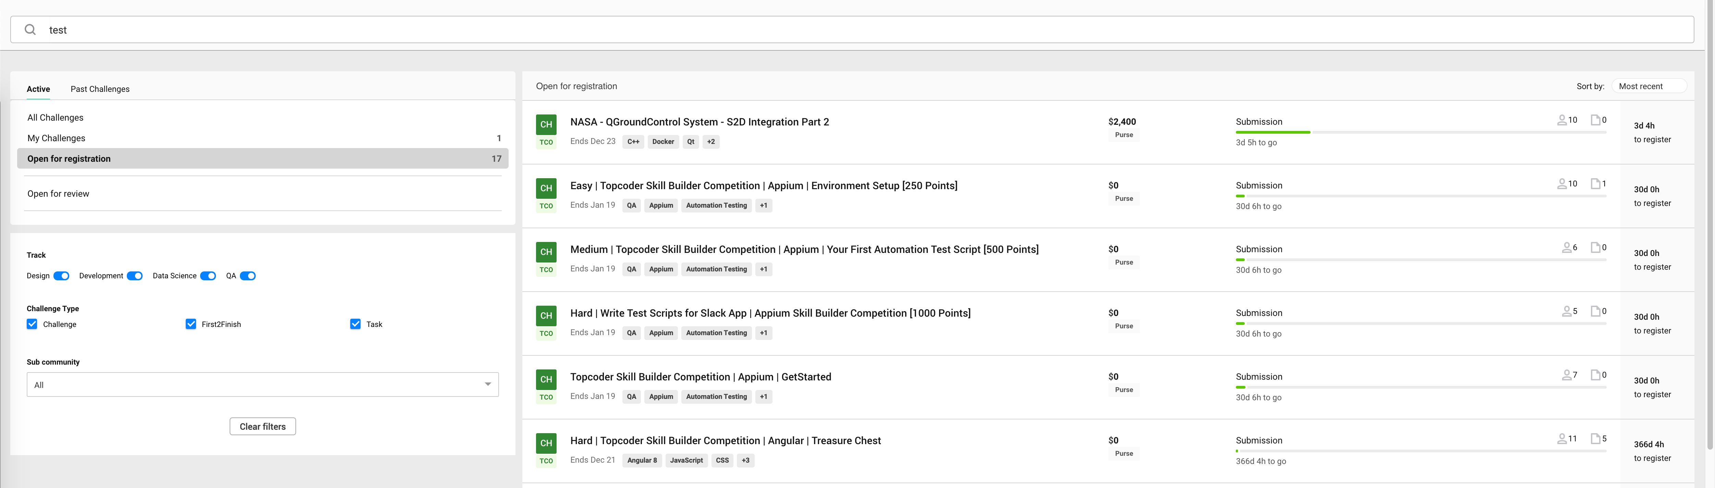Expand +3 tags on Angular Treasure Chest row
The height and width of the screenshot is (488, 1715).
pos(746,461)
